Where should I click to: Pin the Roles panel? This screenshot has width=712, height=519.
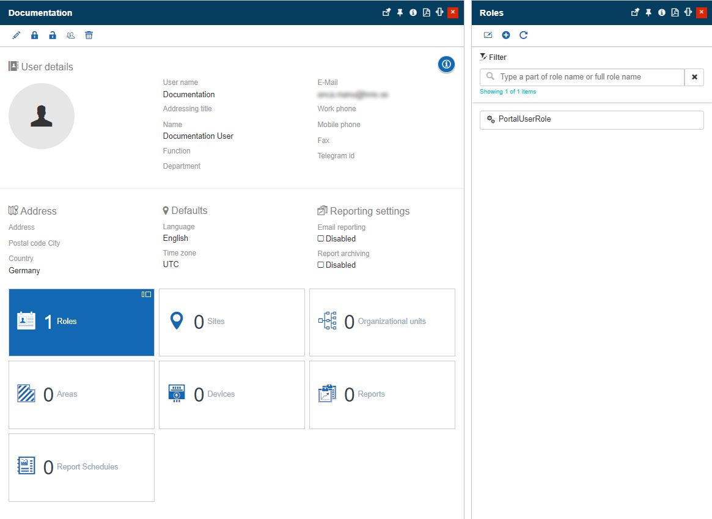tap(648, 12)
